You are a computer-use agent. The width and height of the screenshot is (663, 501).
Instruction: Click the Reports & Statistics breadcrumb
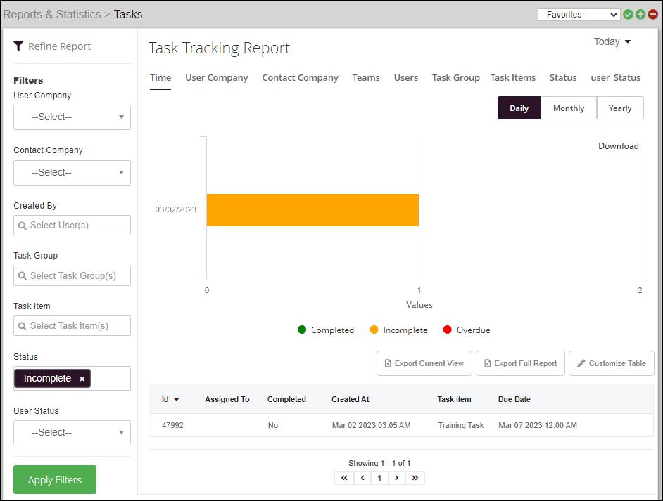tap(52, 14)
